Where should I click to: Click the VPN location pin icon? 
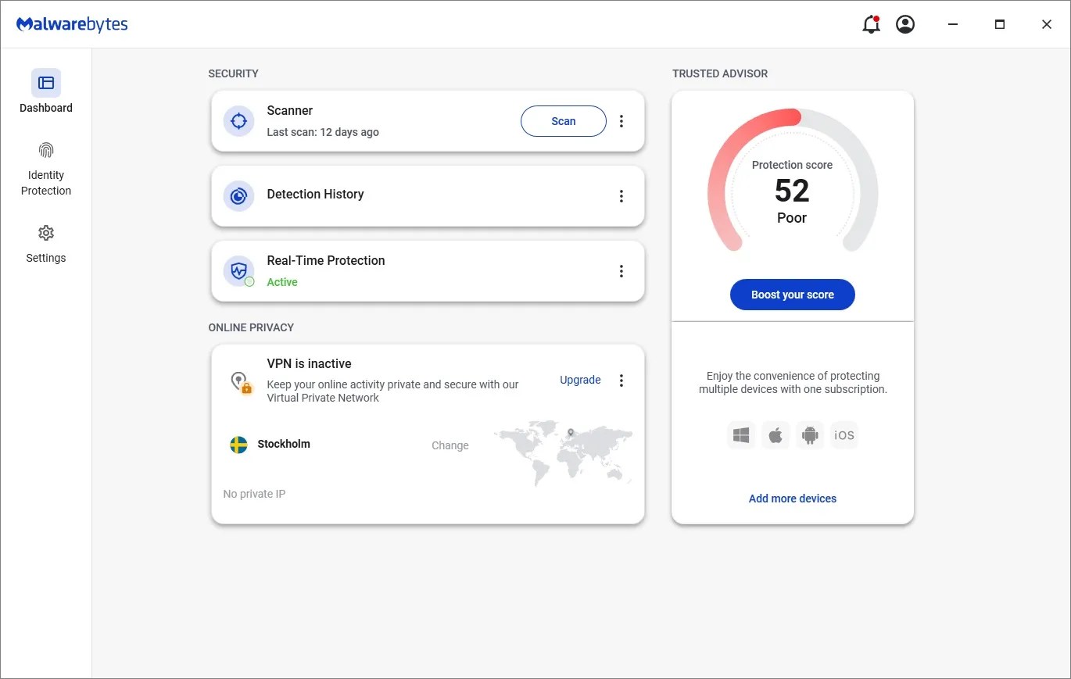tap(240, 381)
